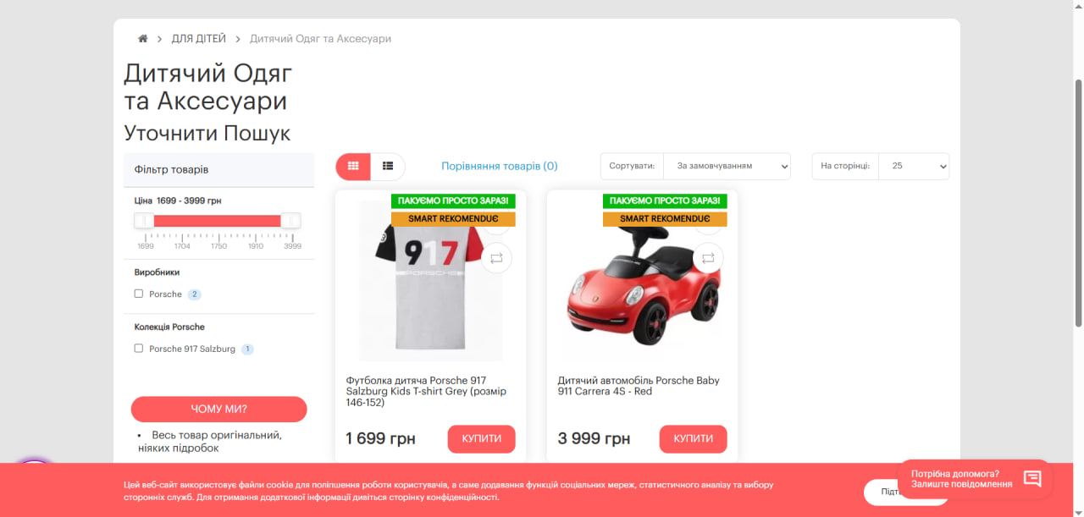1084x517 pixels.
Task: Add Baby 911 Carrera car to comparison
Action: click(708, 258)
